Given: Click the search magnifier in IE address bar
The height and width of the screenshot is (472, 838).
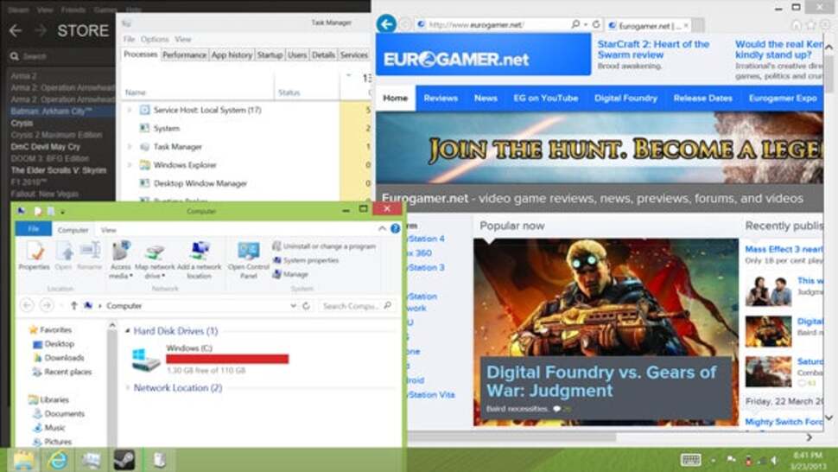Looking at the screenshot, I should (575, 24).
